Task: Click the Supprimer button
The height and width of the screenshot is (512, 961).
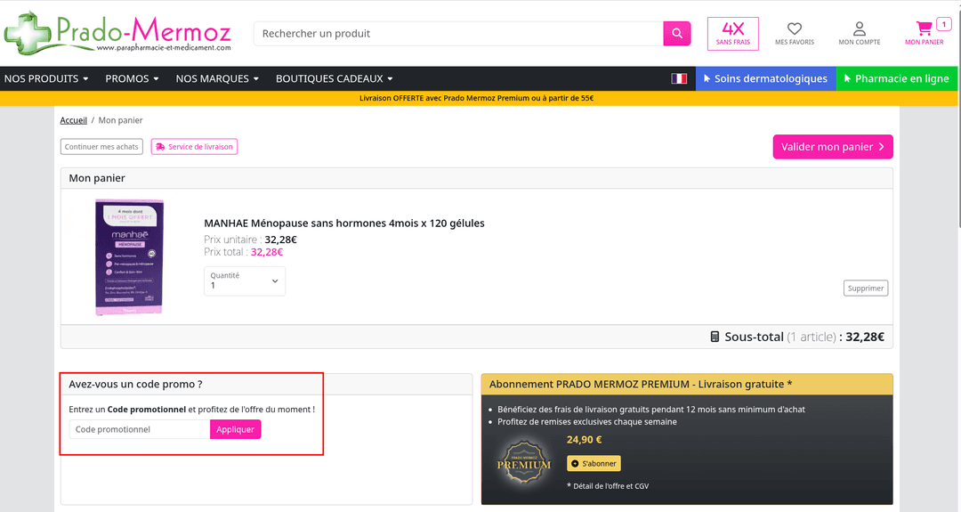Action: (x=866, y=289)
